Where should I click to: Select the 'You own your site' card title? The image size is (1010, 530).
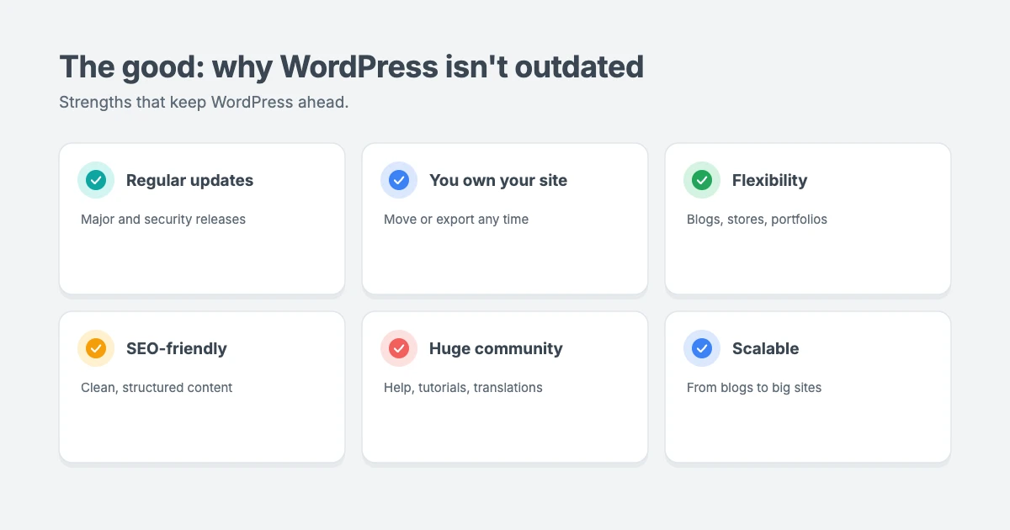(x=498, y=180)
